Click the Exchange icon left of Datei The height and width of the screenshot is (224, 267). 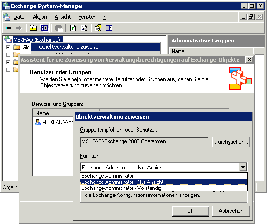tap(7, 17)
